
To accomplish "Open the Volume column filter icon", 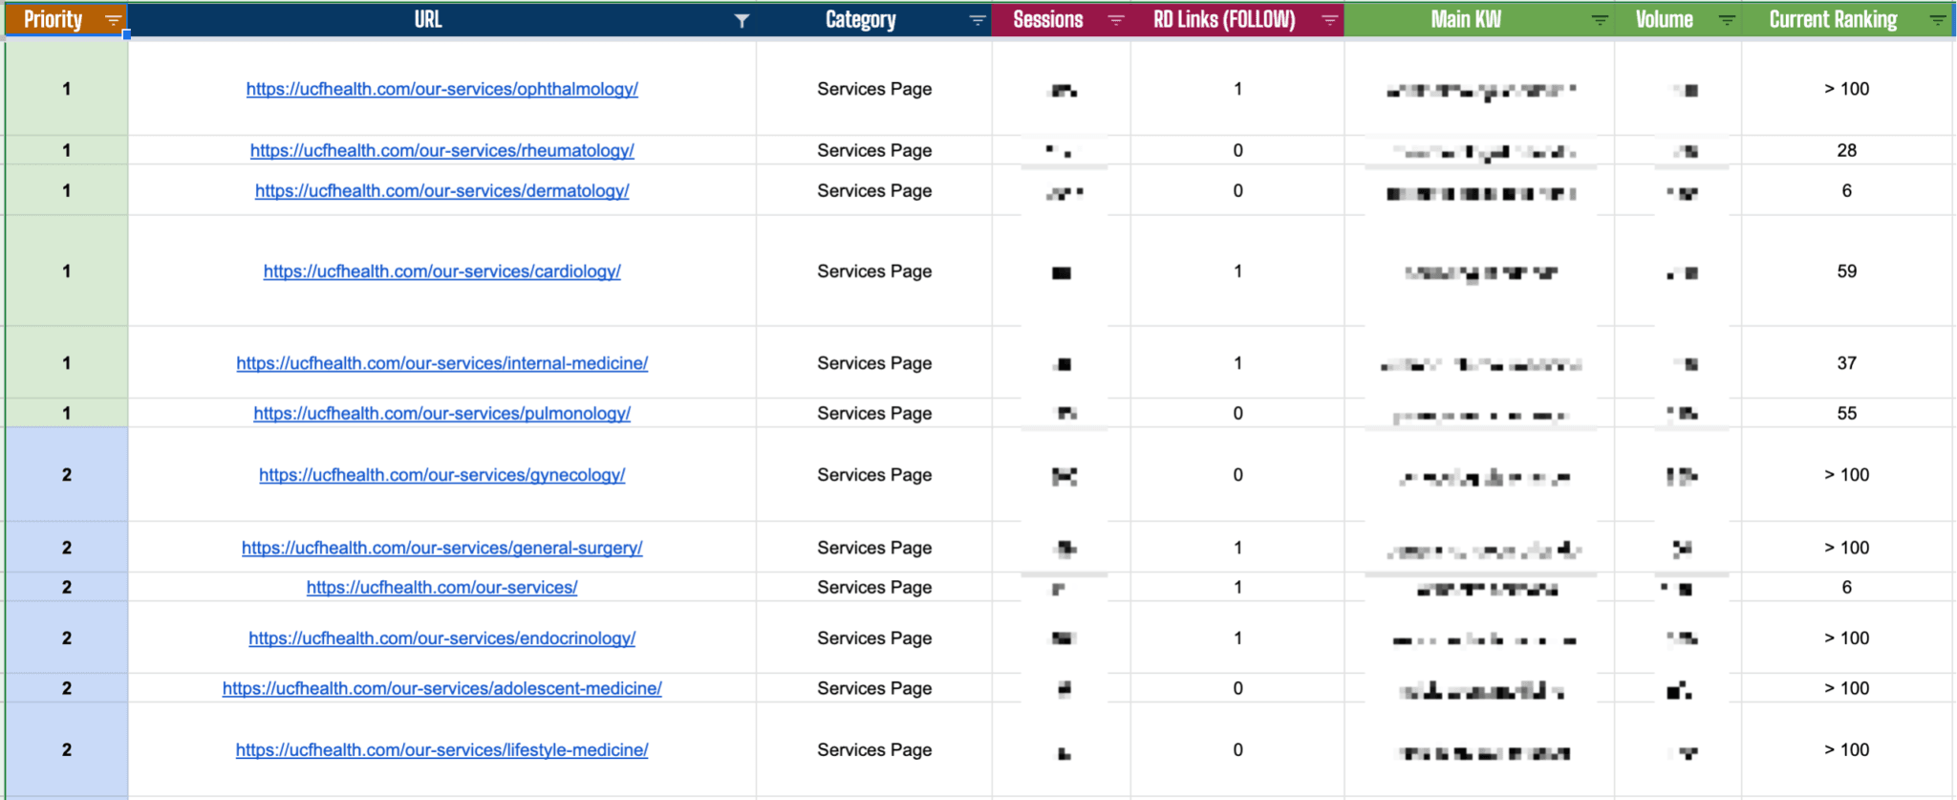I will [1727, 20].
